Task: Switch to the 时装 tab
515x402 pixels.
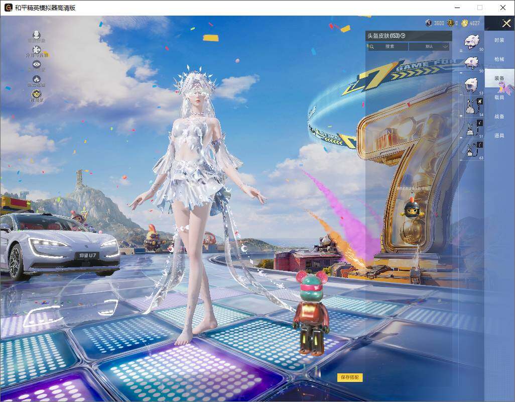Action: 499,40
